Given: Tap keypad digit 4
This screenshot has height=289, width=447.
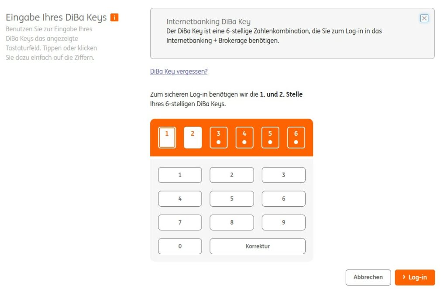Looking at the screenshot, I should (180, 198).
